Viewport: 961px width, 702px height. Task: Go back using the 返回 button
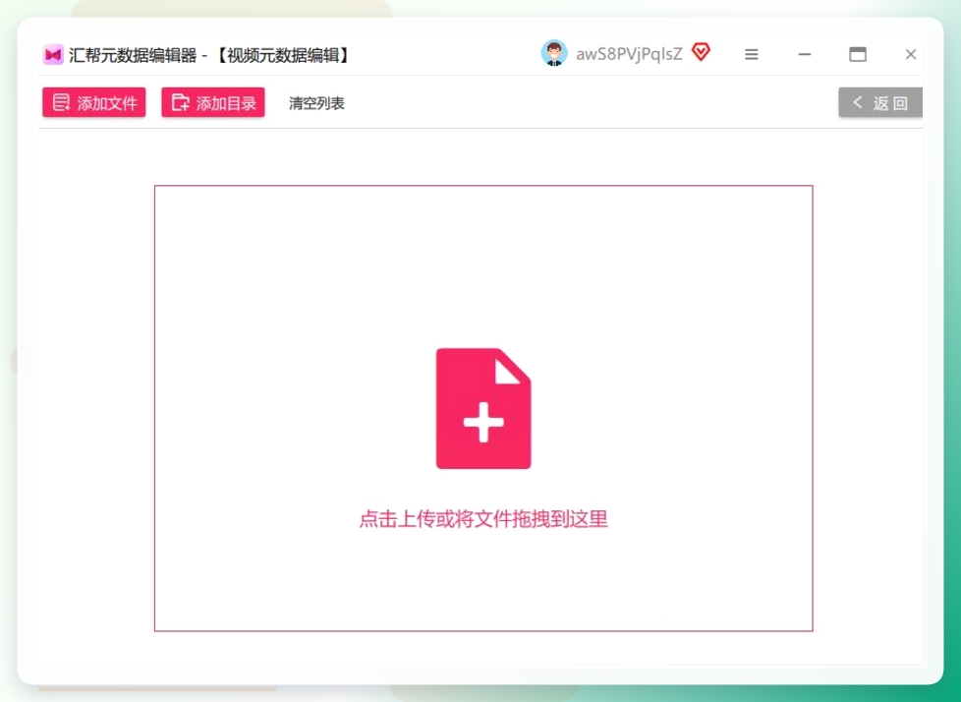[880, 102]
